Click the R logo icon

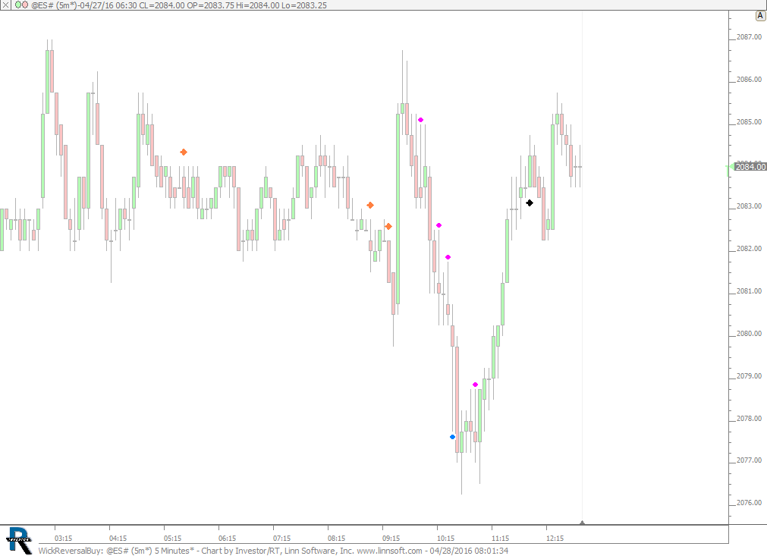(20, 540)
